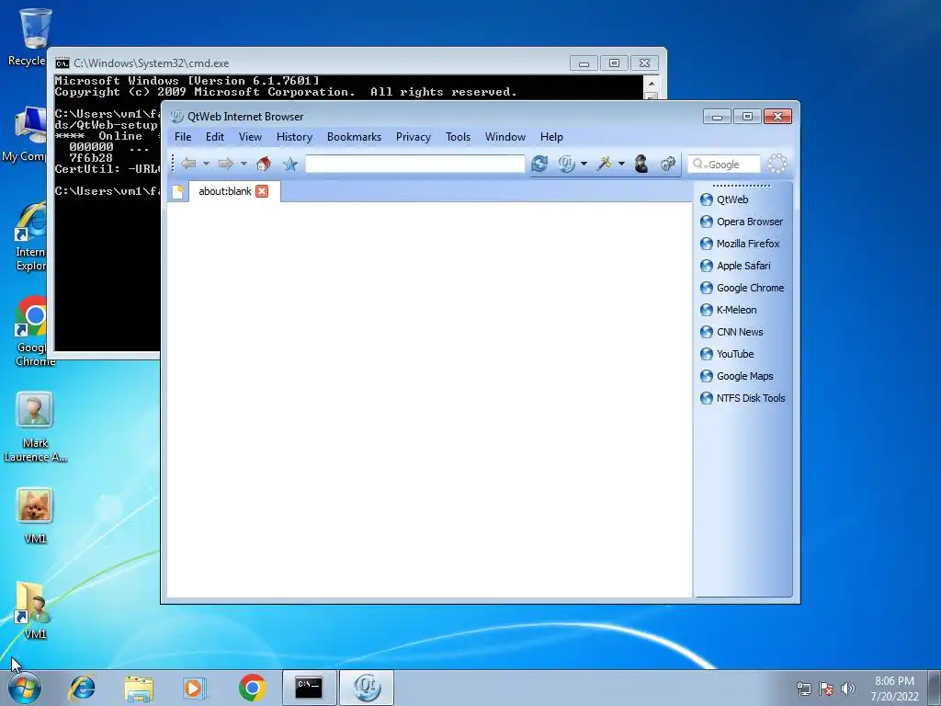
Task: Open the volume speaker tray icon
Action: (848, 689)
